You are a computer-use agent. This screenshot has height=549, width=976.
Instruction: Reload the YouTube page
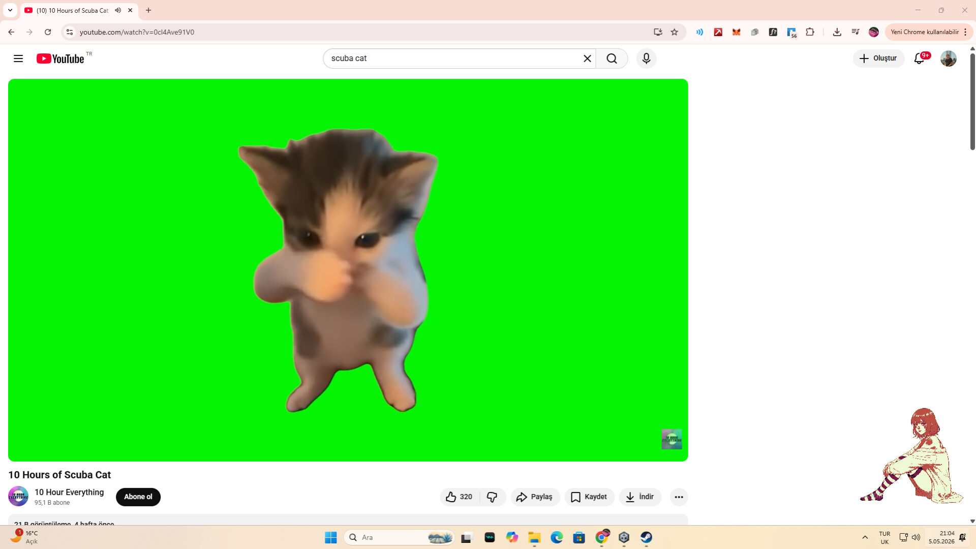[x=48, y=32]
